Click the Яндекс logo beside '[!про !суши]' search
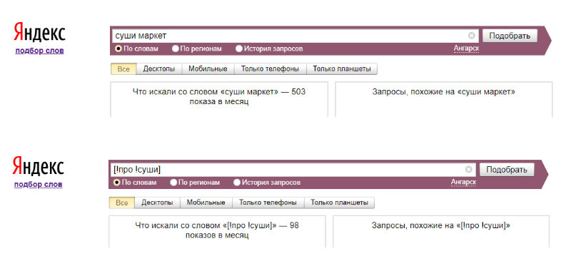The image size is (571, 276). click(x=39, y=166)
